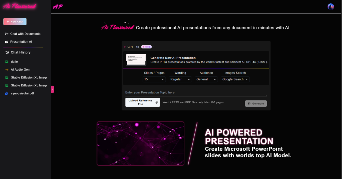Open the user profile avatar

[331, 7]
